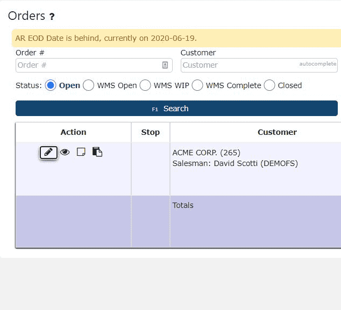341x310 pixels.
Task: Click the Action column header
Action: pyautogui.click(x=73, y=132)
